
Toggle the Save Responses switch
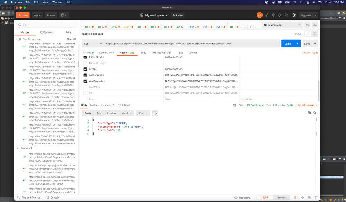(x=19, y=39)
